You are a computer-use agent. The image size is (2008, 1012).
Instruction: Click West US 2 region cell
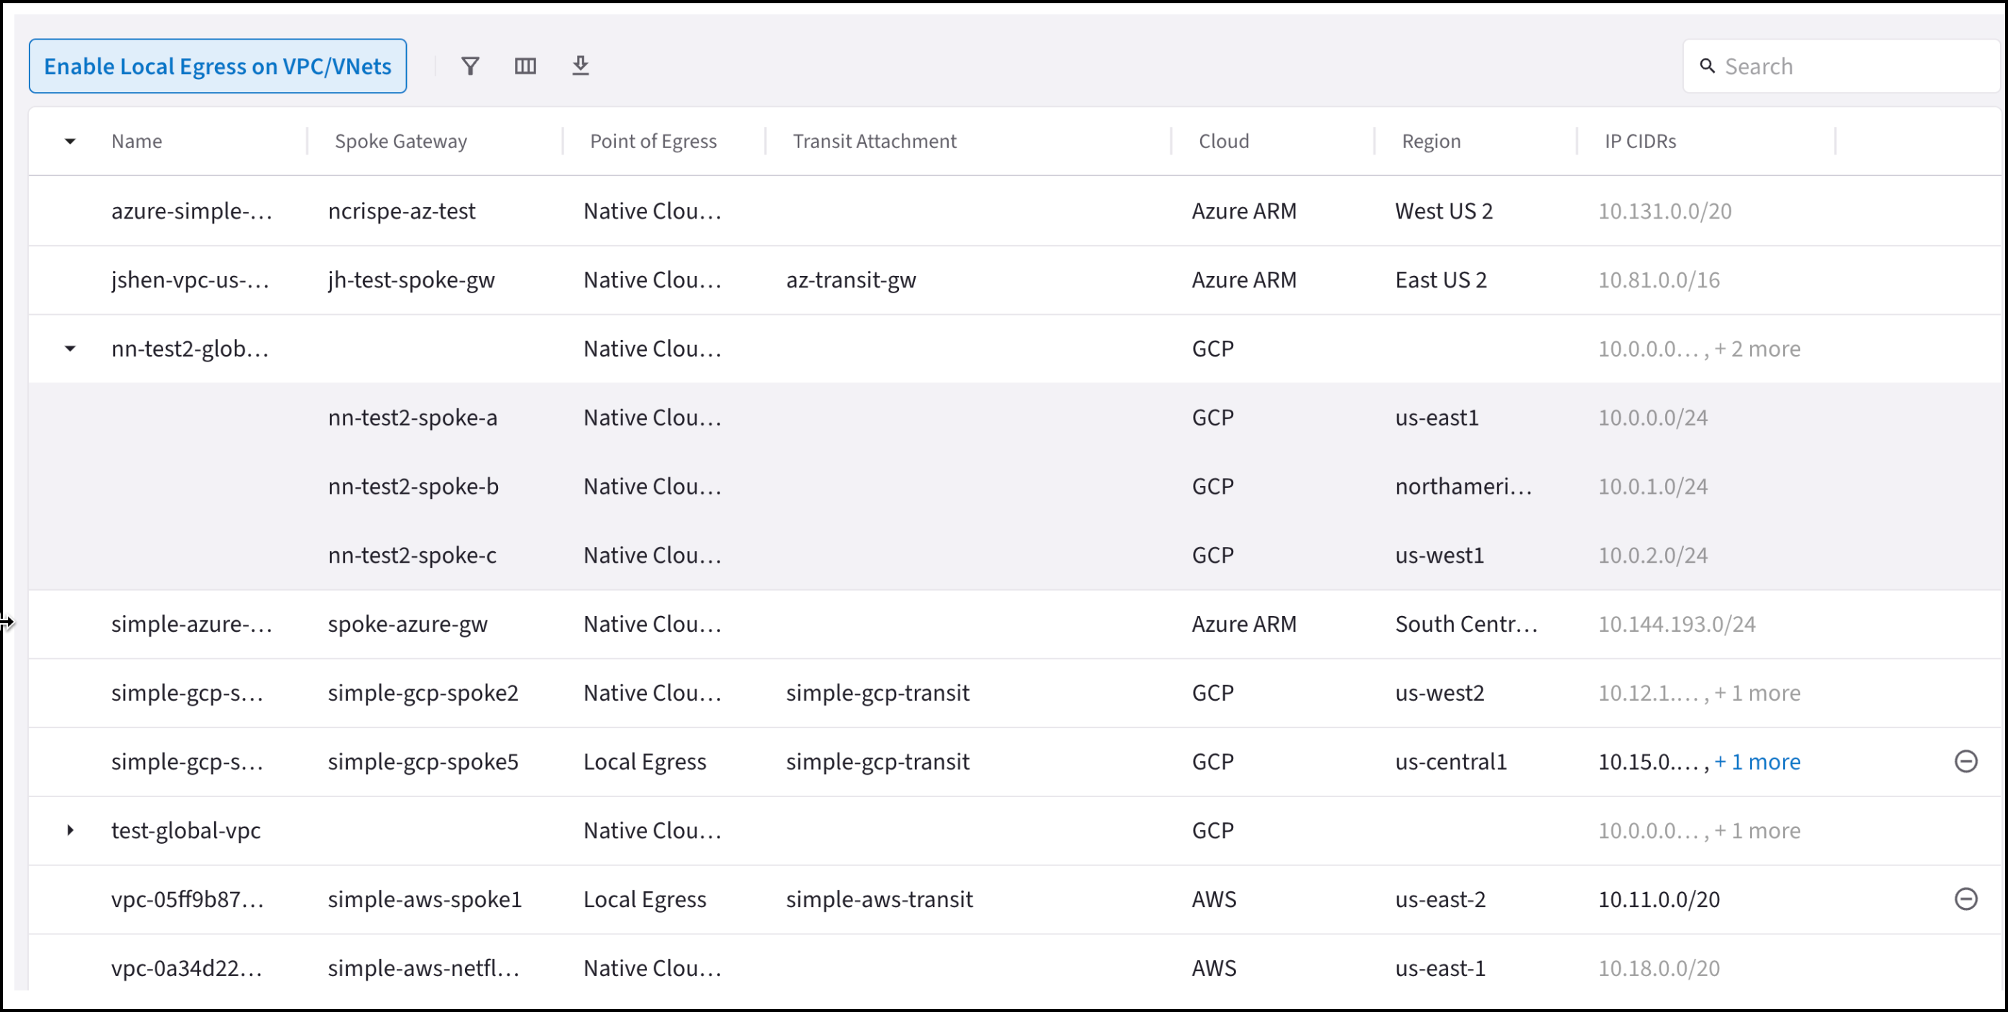1444,211
